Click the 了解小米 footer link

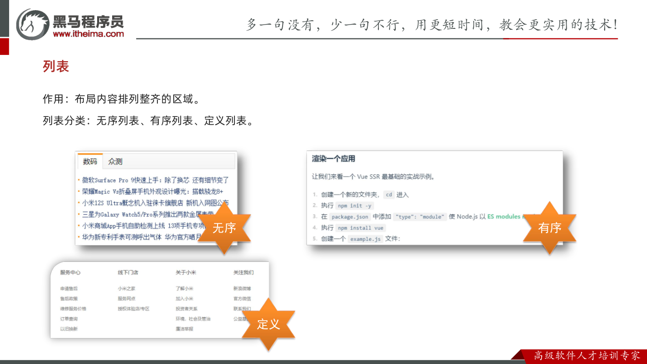pos(184,288)
